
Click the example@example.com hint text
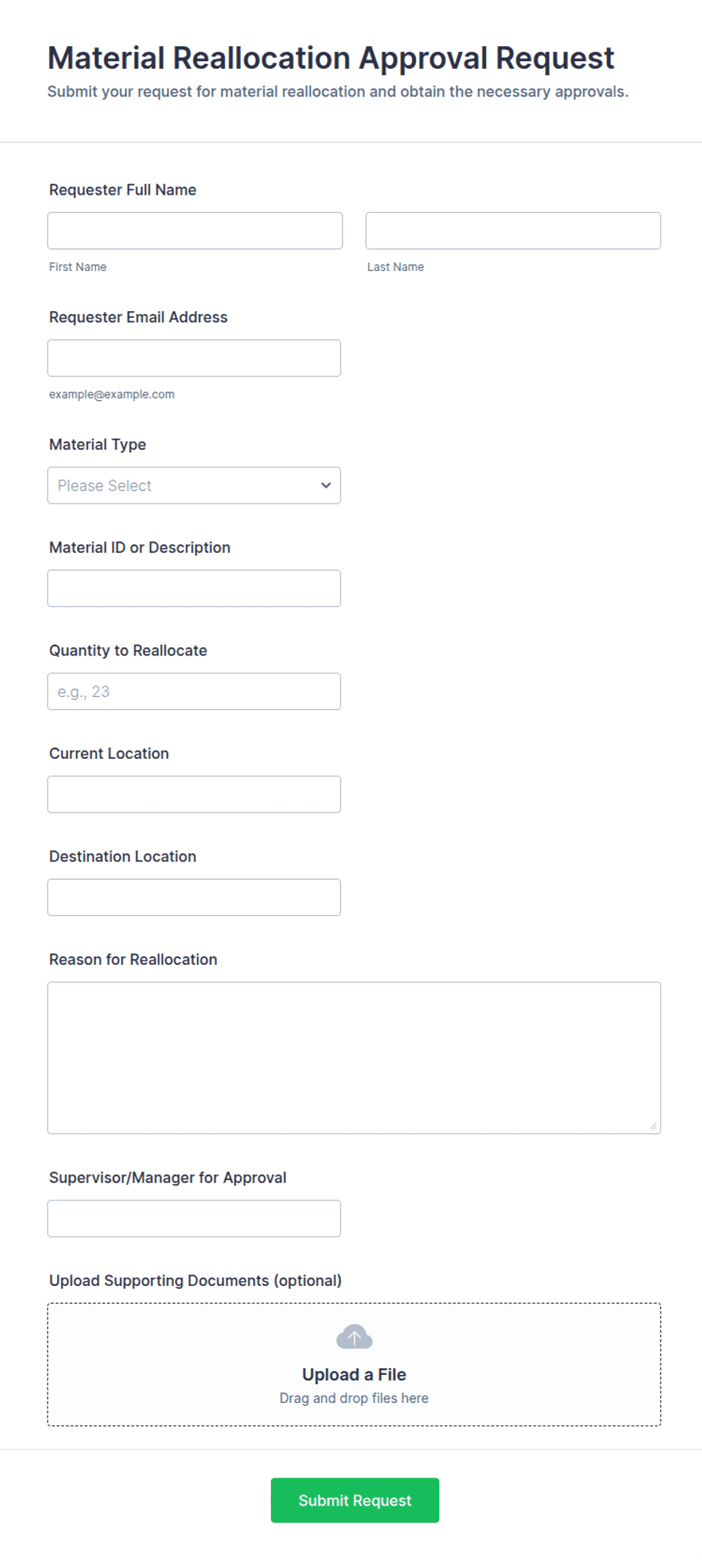pos(112,394)
